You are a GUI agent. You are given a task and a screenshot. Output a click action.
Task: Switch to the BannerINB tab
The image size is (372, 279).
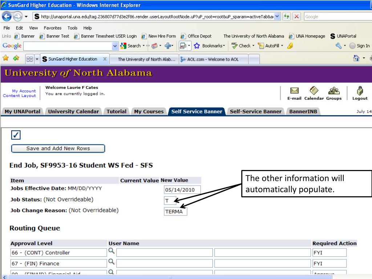tap(303, 111)
